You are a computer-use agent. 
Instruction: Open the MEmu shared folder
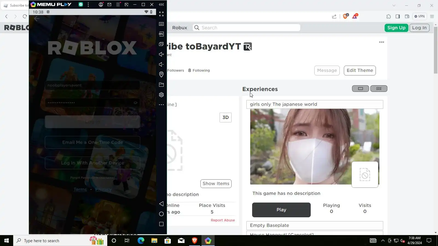(161, 85)
